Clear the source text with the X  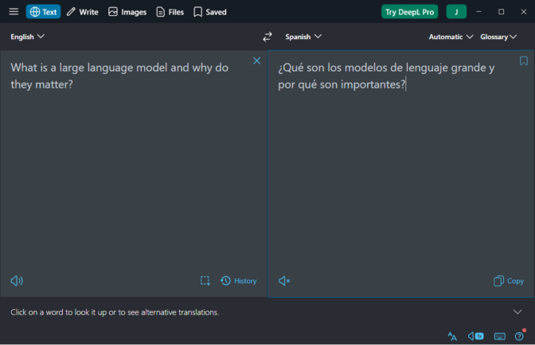point(256,61)
